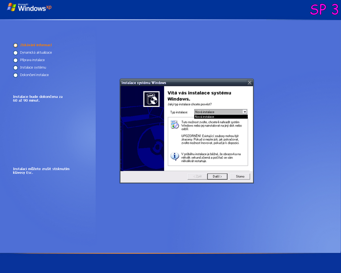Open the Typ instalace dropdown arrow

(x=245, y=112)
